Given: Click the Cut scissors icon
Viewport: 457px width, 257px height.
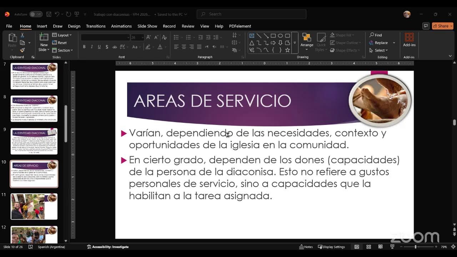Looking at the screenshot, I should tap(22, 35).
